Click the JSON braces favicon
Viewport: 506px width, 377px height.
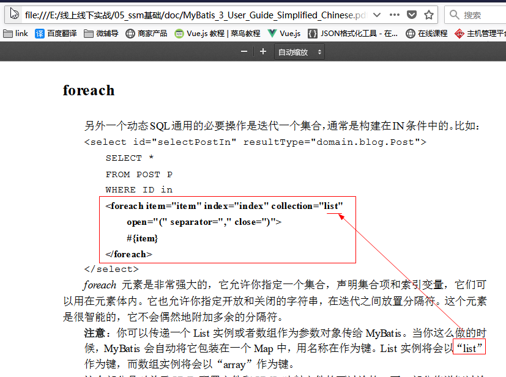(313, 34)
